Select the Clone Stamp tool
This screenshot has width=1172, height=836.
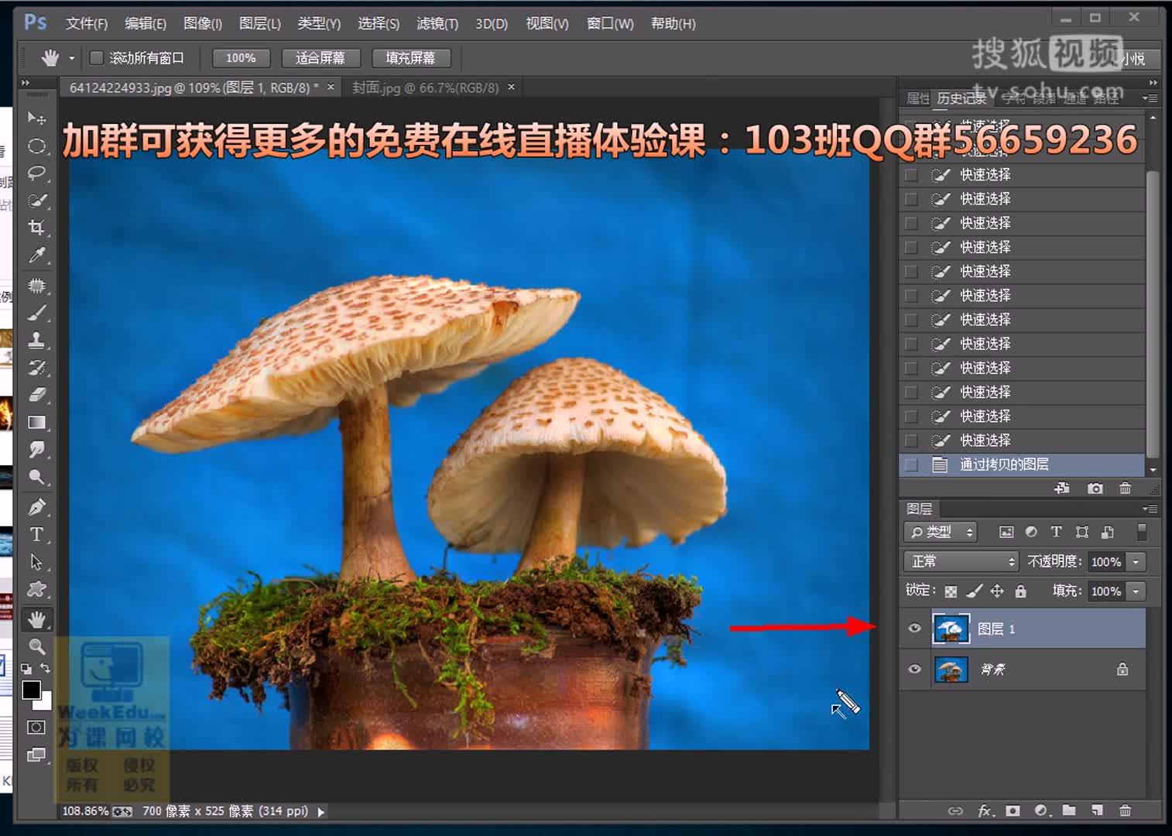tap(36, 341)
